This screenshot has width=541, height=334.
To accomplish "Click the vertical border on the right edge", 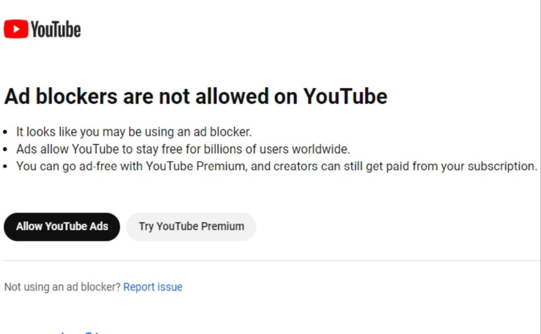I will click(540, 167).
